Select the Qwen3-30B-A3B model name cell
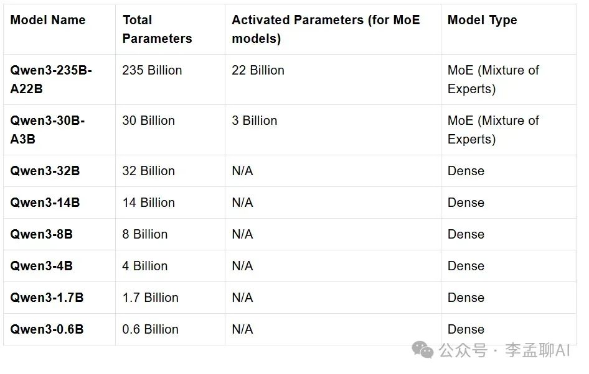 tap(47, 130)
